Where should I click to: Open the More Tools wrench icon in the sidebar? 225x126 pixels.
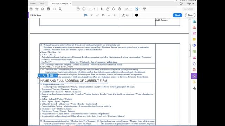point(194,88)
